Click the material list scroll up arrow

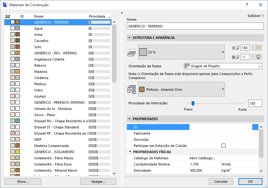tap(114, 22)
